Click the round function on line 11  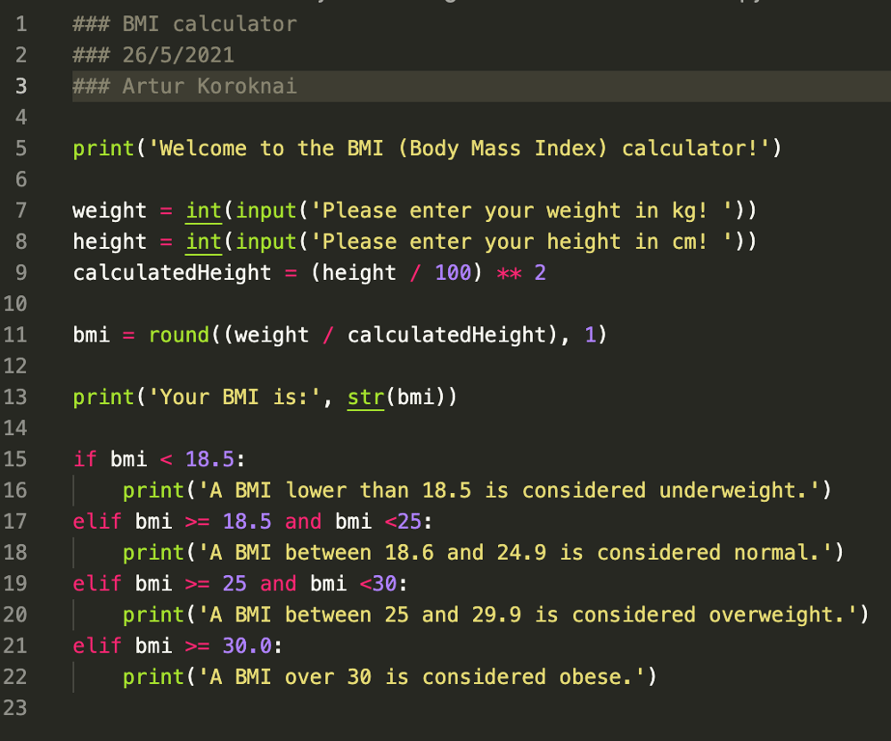pos(177,334)
